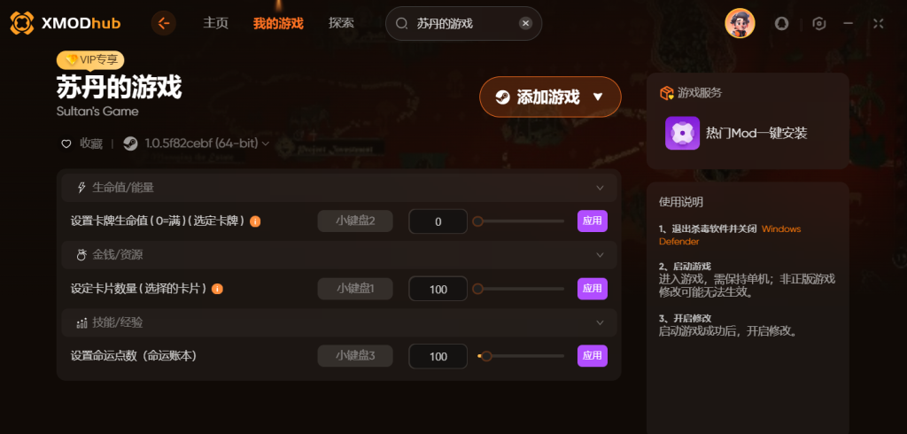
Task: Apply the 设置命运点数 value with 应用
Action: (593, 356)
